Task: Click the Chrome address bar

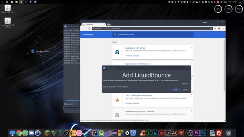Action: 152,29
